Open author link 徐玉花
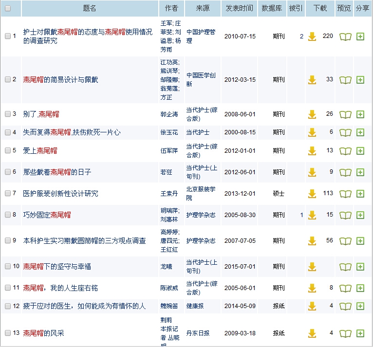Image resolution: width=373 pixels, height=347 pixels. pyautogui.click(x=169, y=132)
